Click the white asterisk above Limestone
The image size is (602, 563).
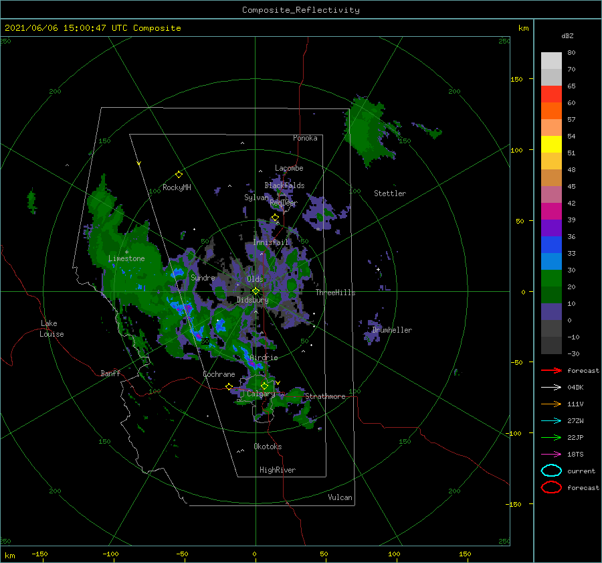(126, 252)
